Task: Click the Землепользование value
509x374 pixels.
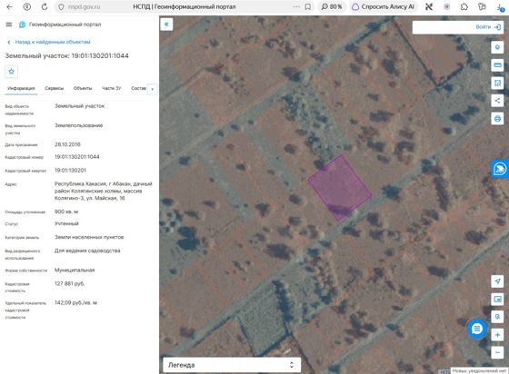Action: tap(78, 125)
